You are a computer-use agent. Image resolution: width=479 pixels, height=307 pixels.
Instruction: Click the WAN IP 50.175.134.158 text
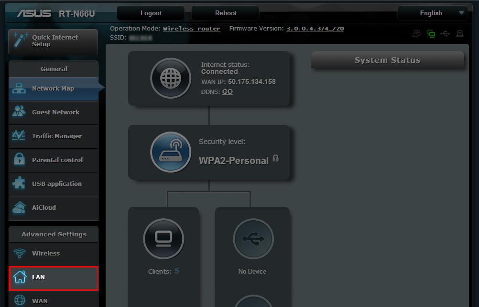(252, 82)
